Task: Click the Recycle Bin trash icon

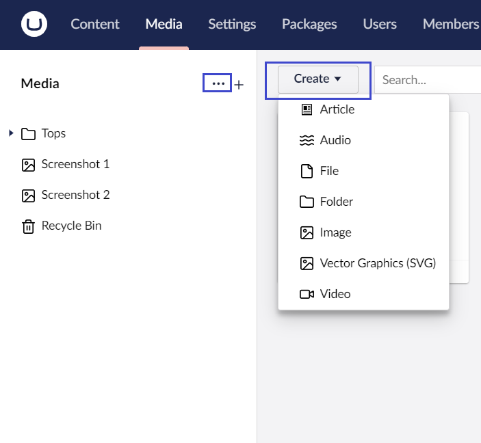Action: (x=28, y=226)
